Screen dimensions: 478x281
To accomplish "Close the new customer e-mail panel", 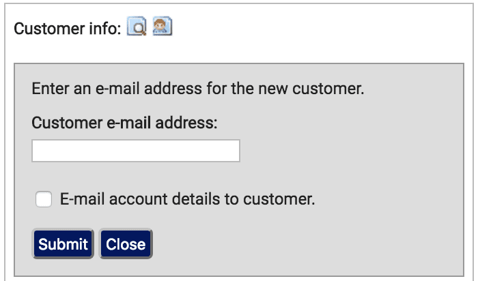I will pyautogui.click(x=126, y=244).
